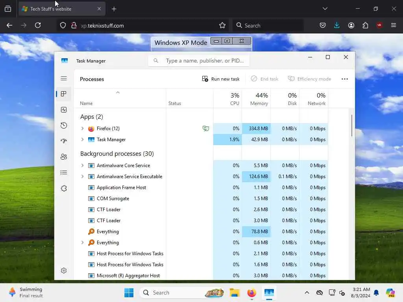Open the Windows Start button

coord(129,293)
